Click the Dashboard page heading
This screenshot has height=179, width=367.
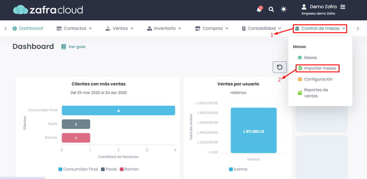click(33, 47)
